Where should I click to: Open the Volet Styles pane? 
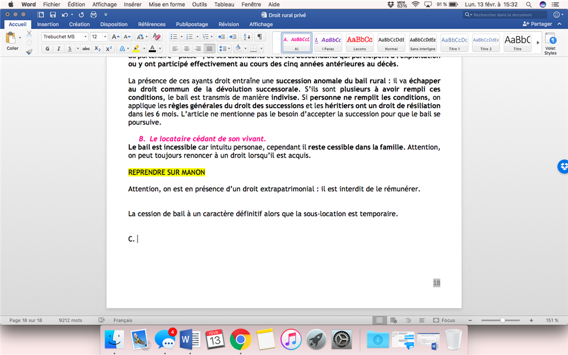tap(550, 44)
